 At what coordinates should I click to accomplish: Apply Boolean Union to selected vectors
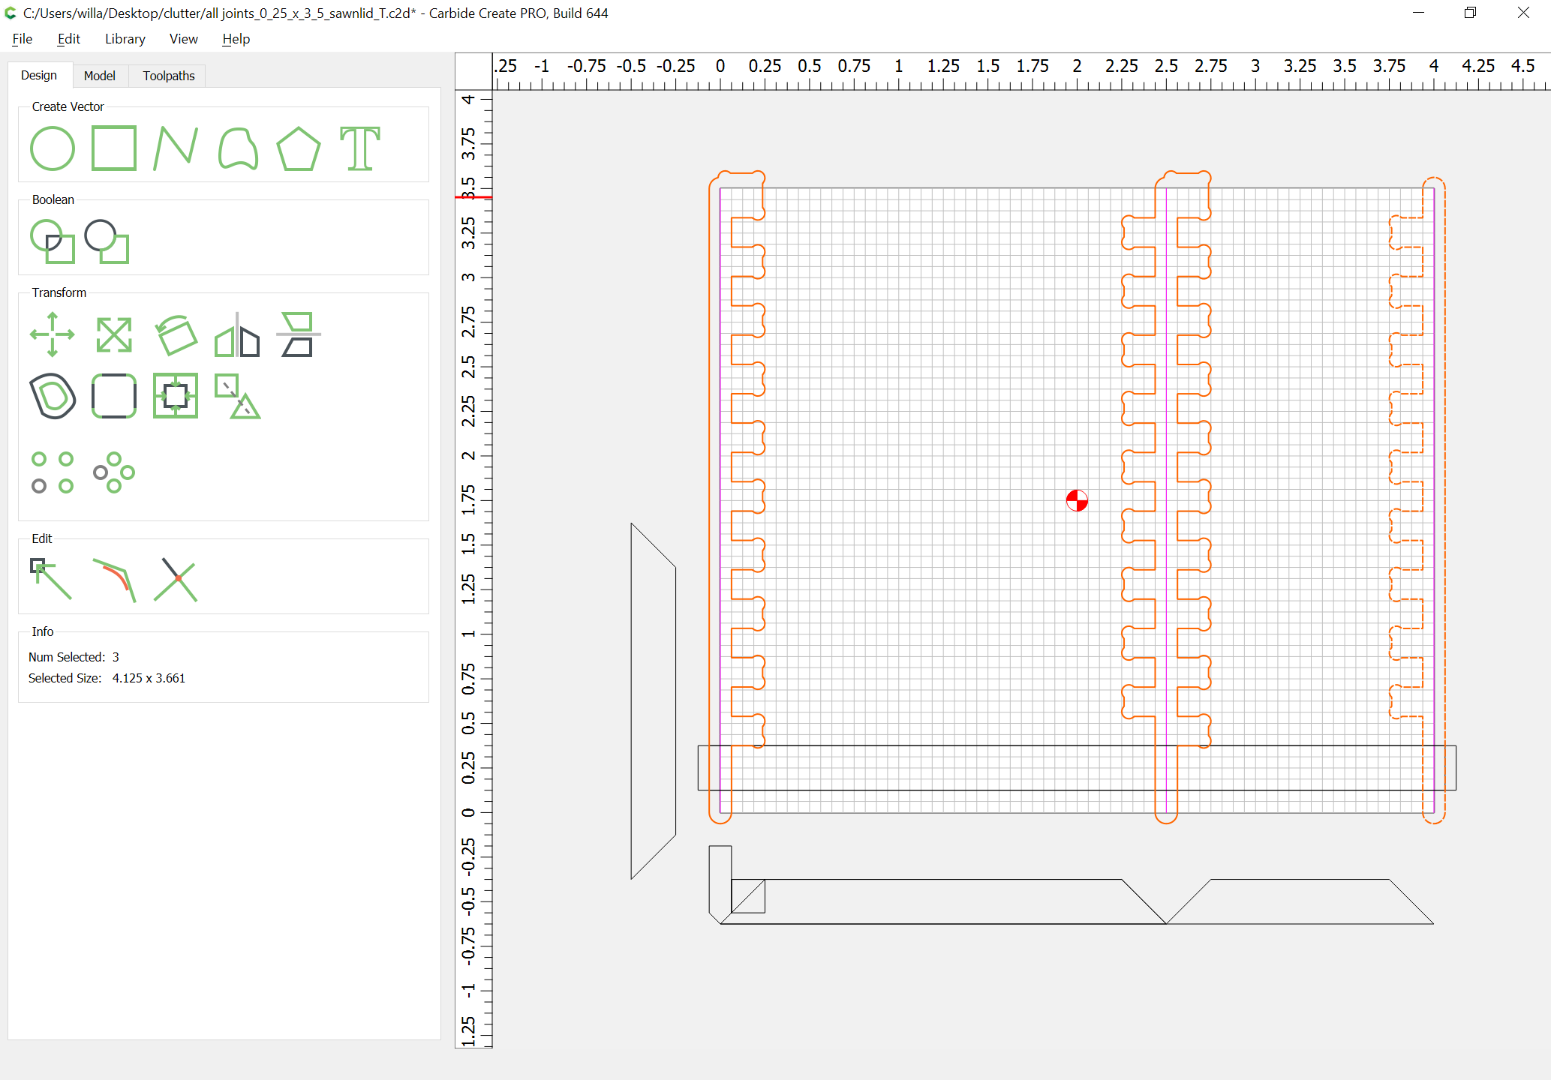pyautogui.click(x=53, y=241)
